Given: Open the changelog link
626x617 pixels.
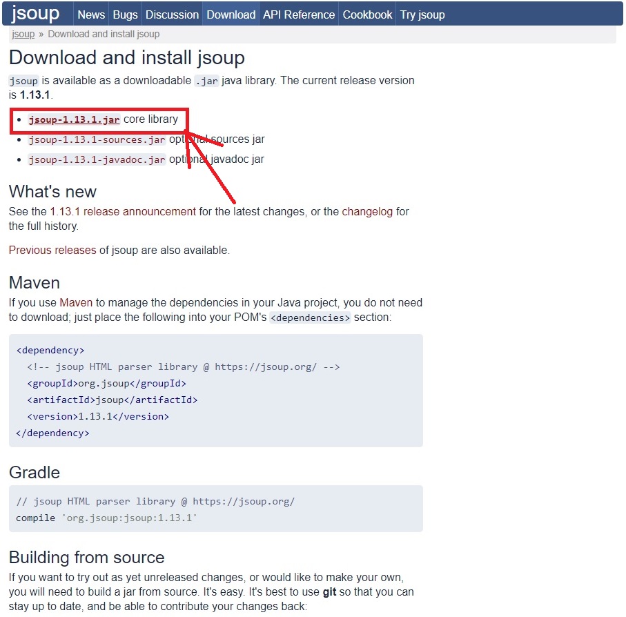Looking at the screenshot, I should click(x=367, y=211).
